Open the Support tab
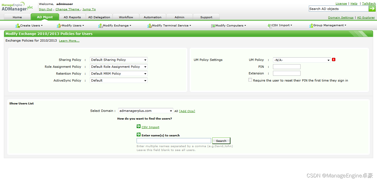 [x=206, y=17]
